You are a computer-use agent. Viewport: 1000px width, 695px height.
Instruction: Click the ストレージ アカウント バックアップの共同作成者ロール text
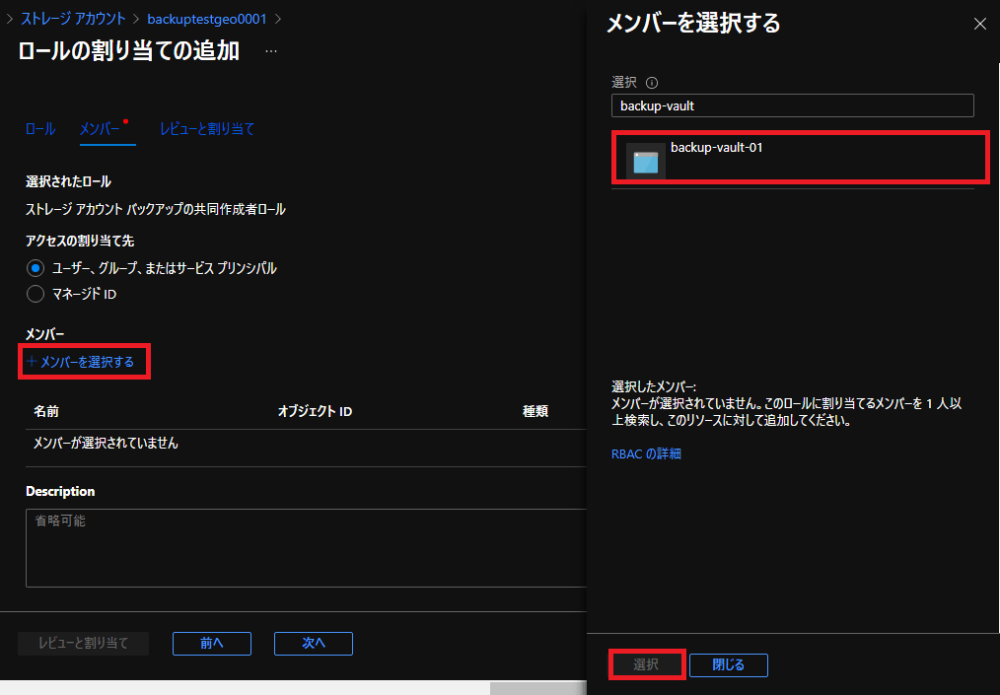point(156,209)
